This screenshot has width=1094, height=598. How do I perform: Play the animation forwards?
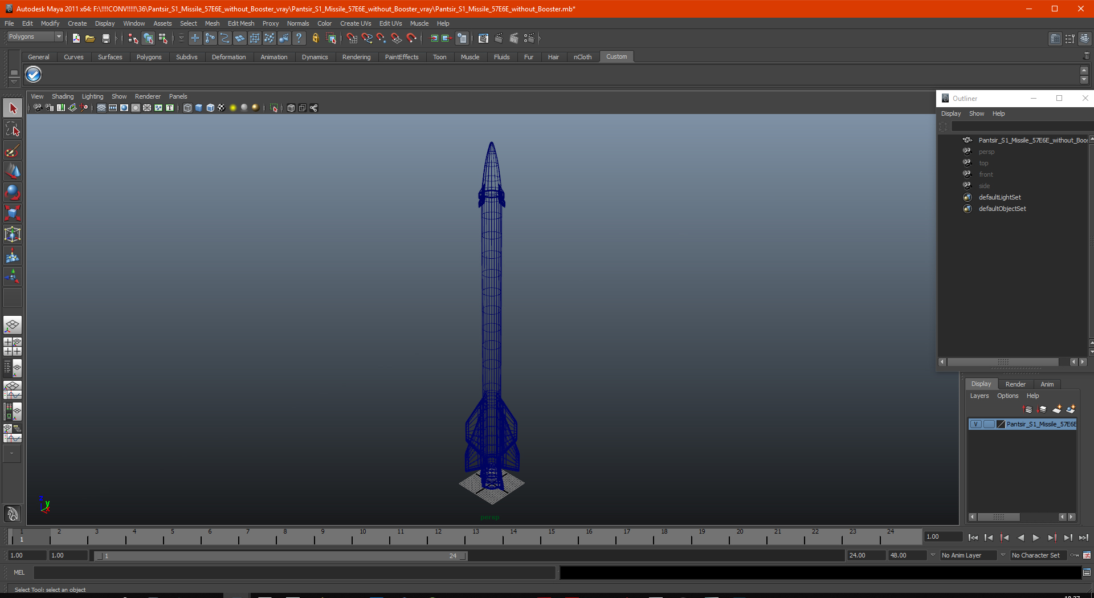[1036, 538]
